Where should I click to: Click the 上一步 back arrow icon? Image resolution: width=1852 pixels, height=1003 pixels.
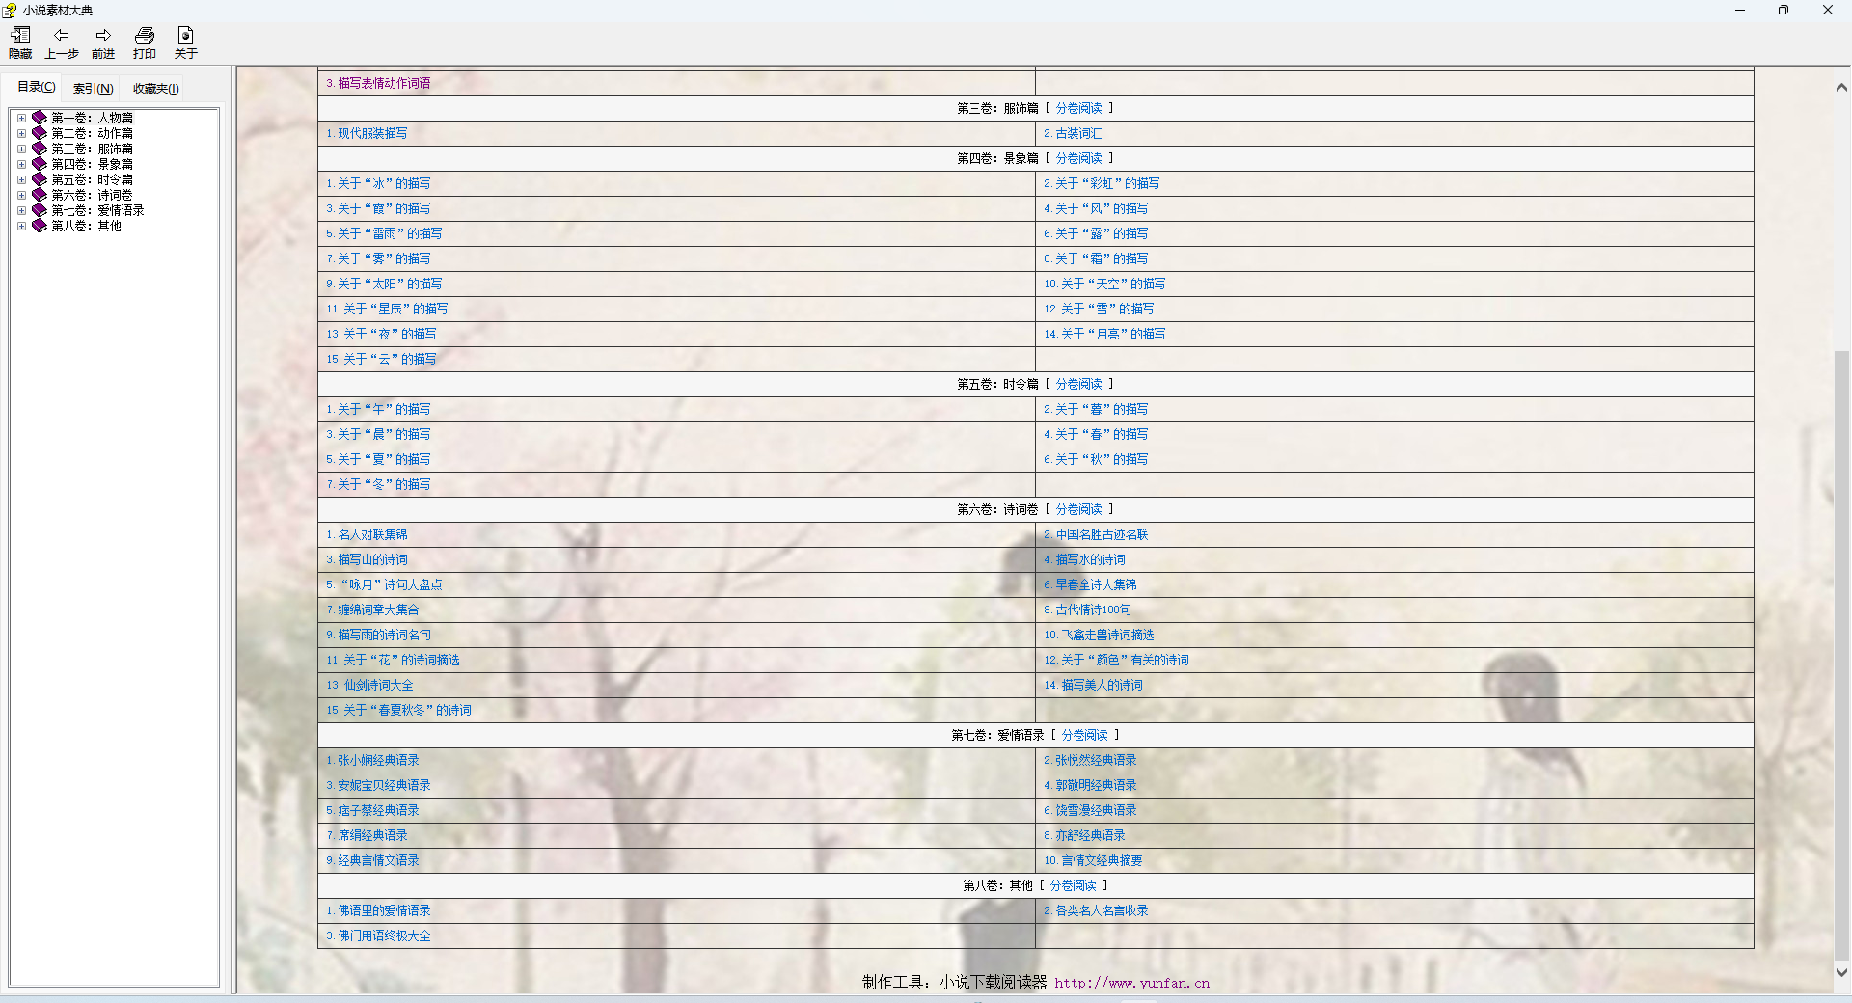(62, 36)
